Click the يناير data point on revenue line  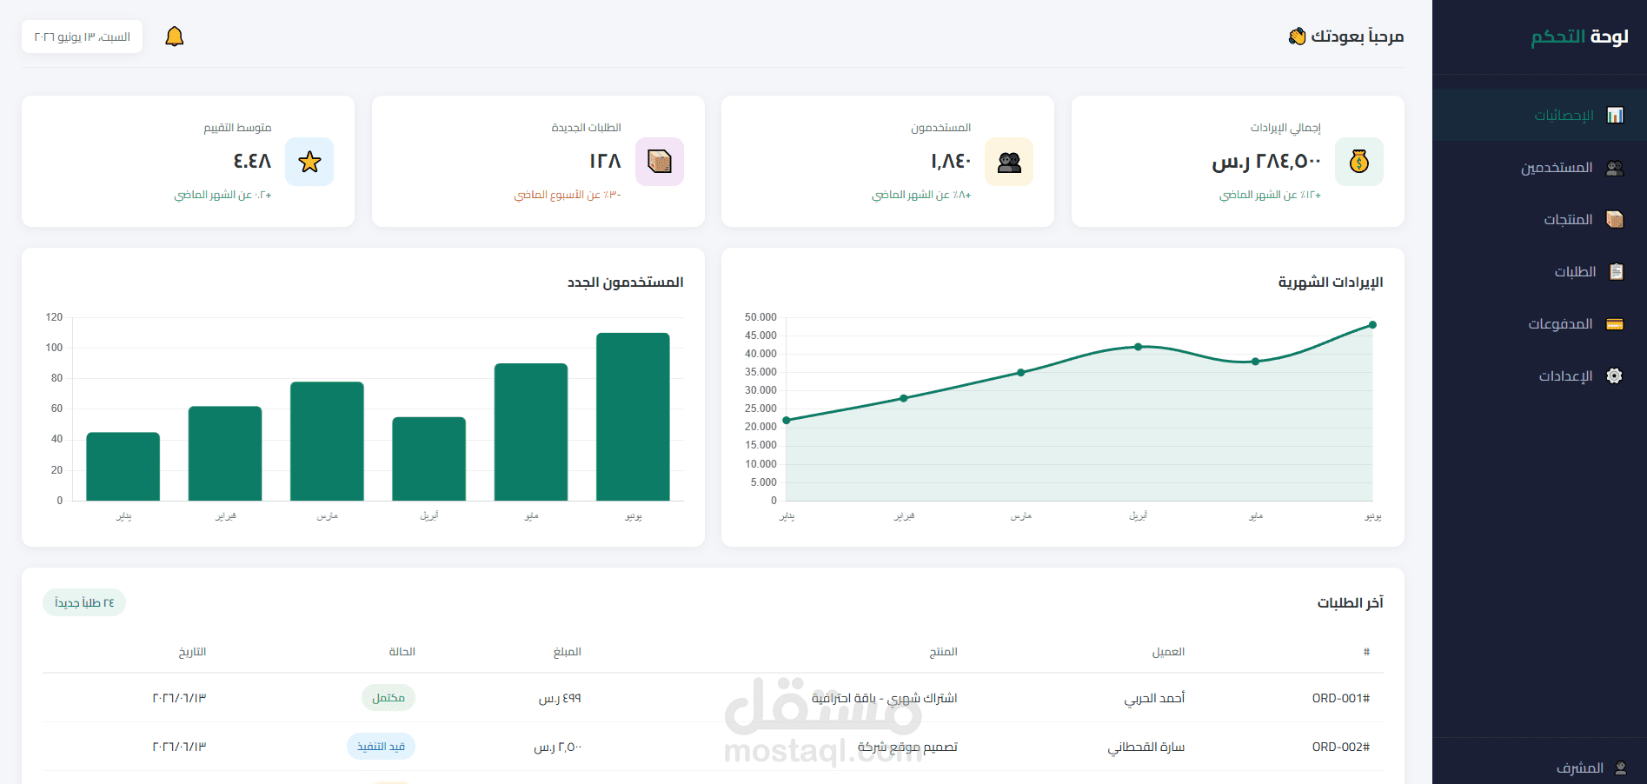coord(787,421)
